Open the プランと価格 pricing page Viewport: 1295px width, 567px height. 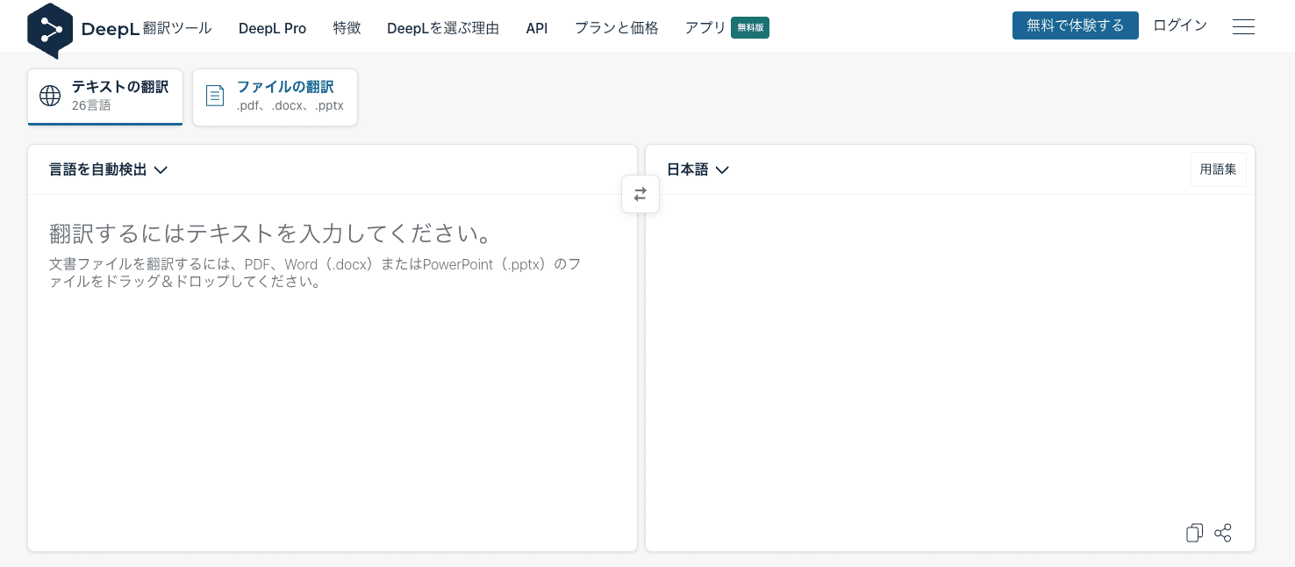616,27
